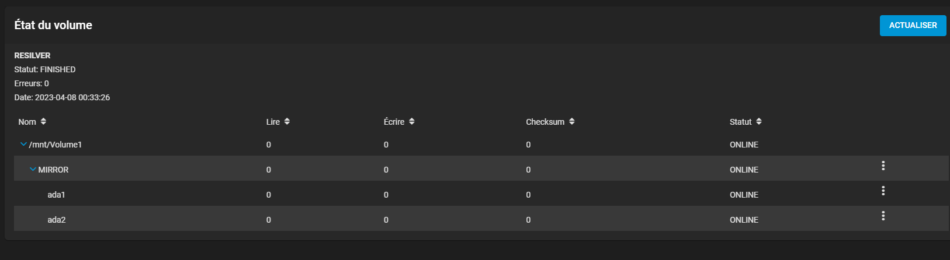The image size is (950, 260).
Task: Click the ONLINE status of ada2
Action: 744,220
